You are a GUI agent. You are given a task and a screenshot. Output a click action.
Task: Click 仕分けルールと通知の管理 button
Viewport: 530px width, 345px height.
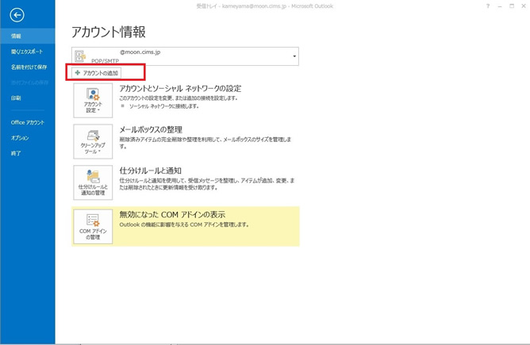click(93, 182)
